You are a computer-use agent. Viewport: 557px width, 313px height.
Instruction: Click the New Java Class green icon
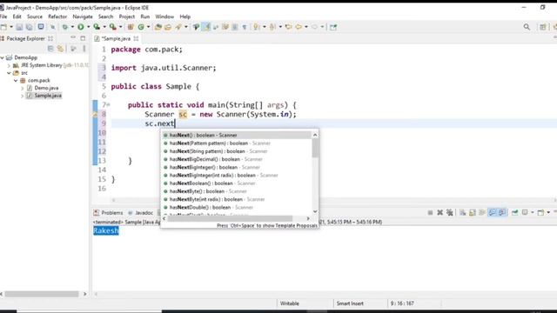tap(141, 27)
